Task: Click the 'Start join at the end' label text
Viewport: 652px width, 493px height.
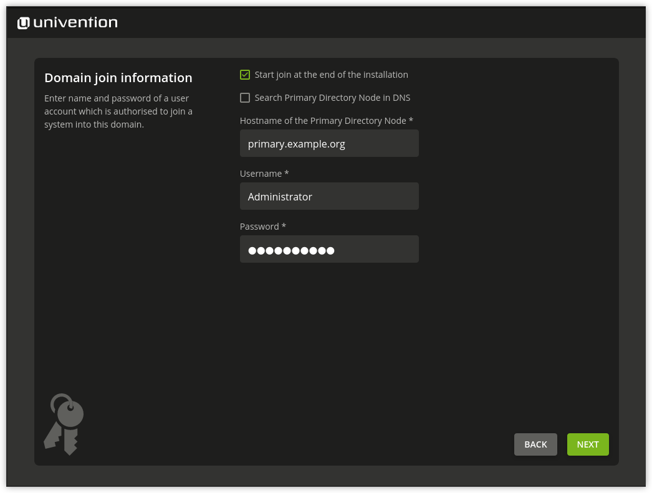Action: tap(331, 75)
